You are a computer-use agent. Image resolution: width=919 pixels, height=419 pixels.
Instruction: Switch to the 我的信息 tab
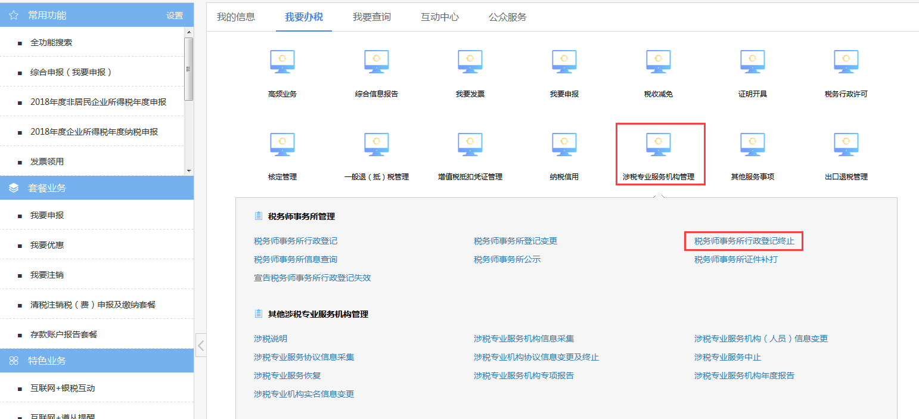(236, 17)
